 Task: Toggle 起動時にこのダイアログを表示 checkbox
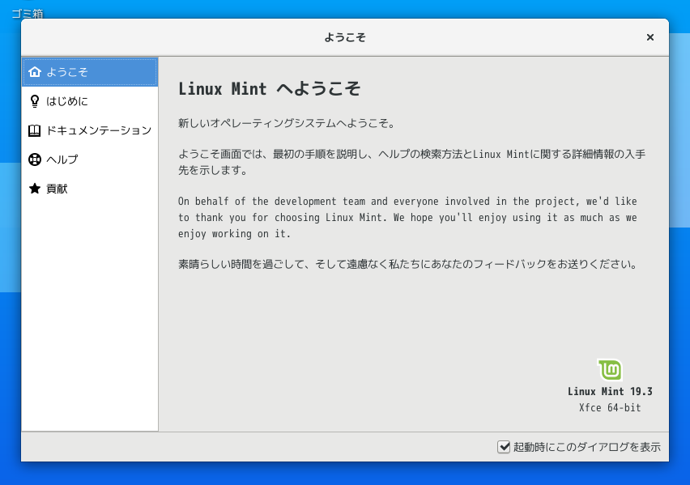pos(504,447)
